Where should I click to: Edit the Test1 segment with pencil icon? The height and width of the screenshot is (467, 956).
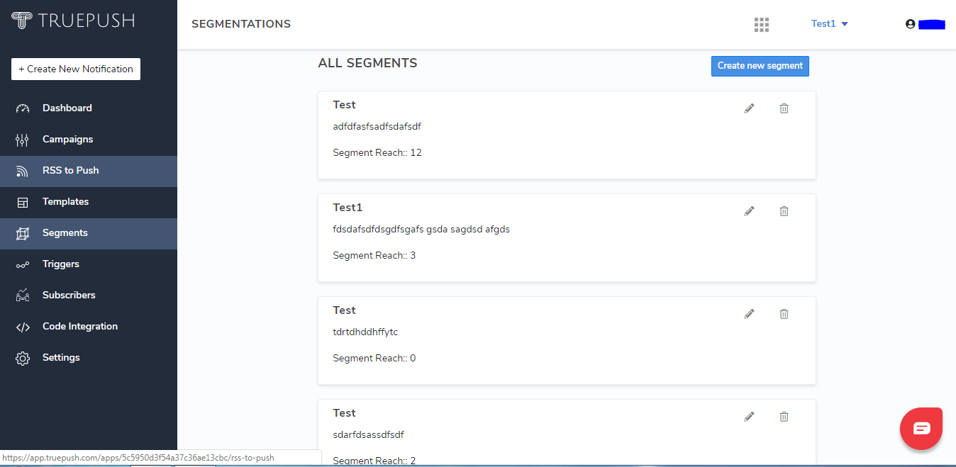749,211
